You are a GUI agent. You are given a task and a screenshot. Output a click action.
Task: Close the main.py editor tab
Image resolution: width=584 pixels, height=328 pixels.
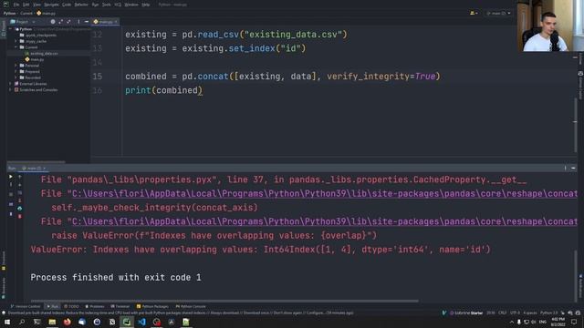116,22
